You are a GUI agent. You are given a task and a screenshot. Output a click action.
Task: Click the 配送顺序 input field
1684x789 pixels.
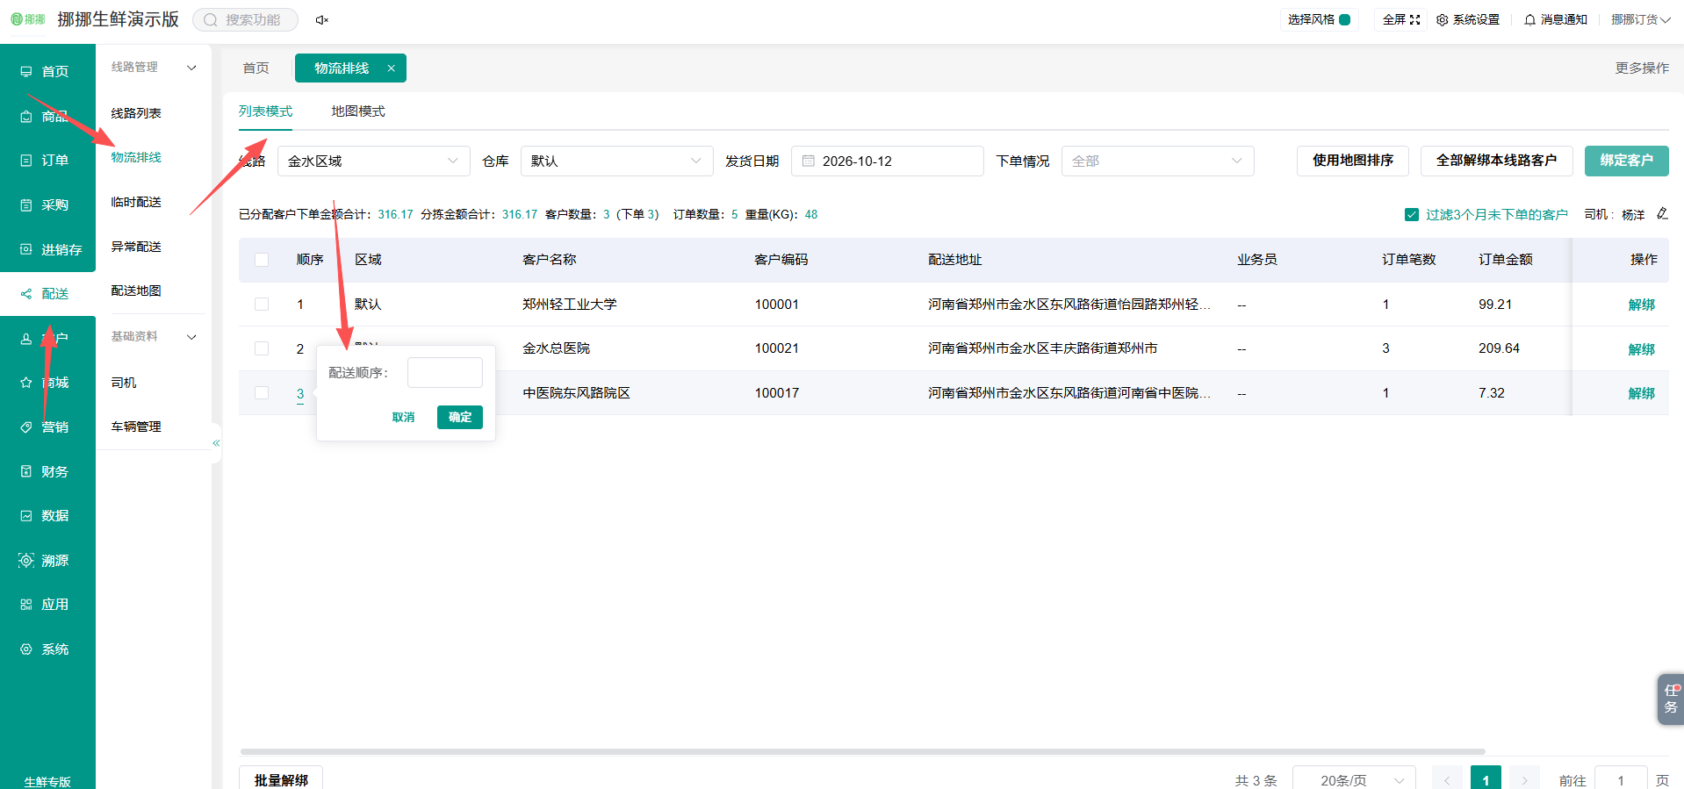click(x=445, y=373)
